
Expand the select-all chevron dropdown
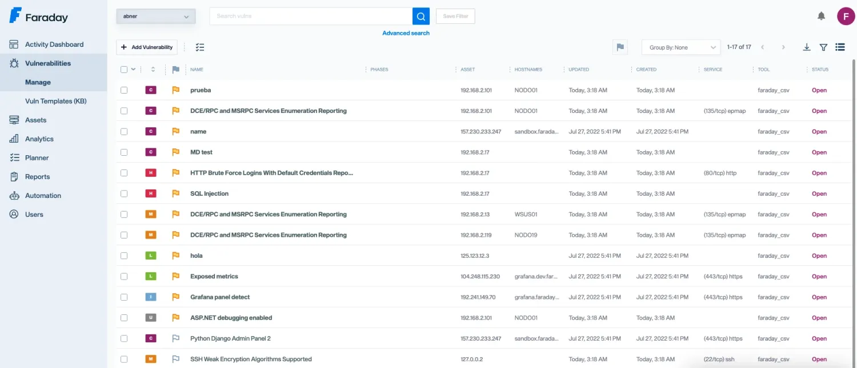tap(134, 70)
